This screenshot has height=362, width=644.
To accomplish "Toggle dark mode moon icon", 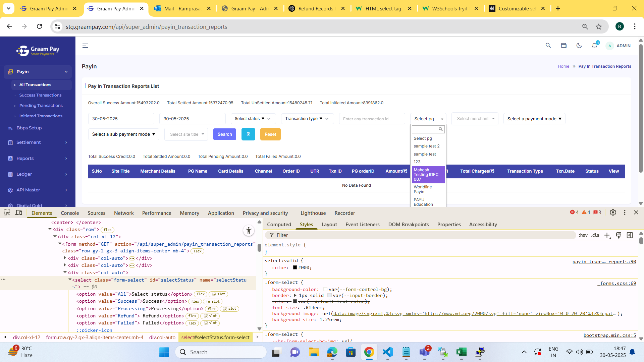I will (x=579, y=46).
